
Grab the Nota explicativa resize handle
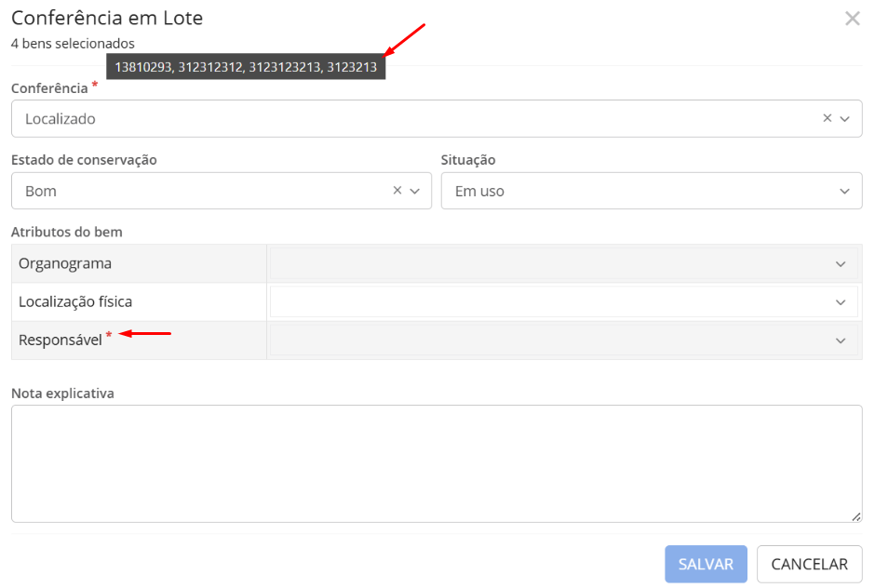coord(856,516)
